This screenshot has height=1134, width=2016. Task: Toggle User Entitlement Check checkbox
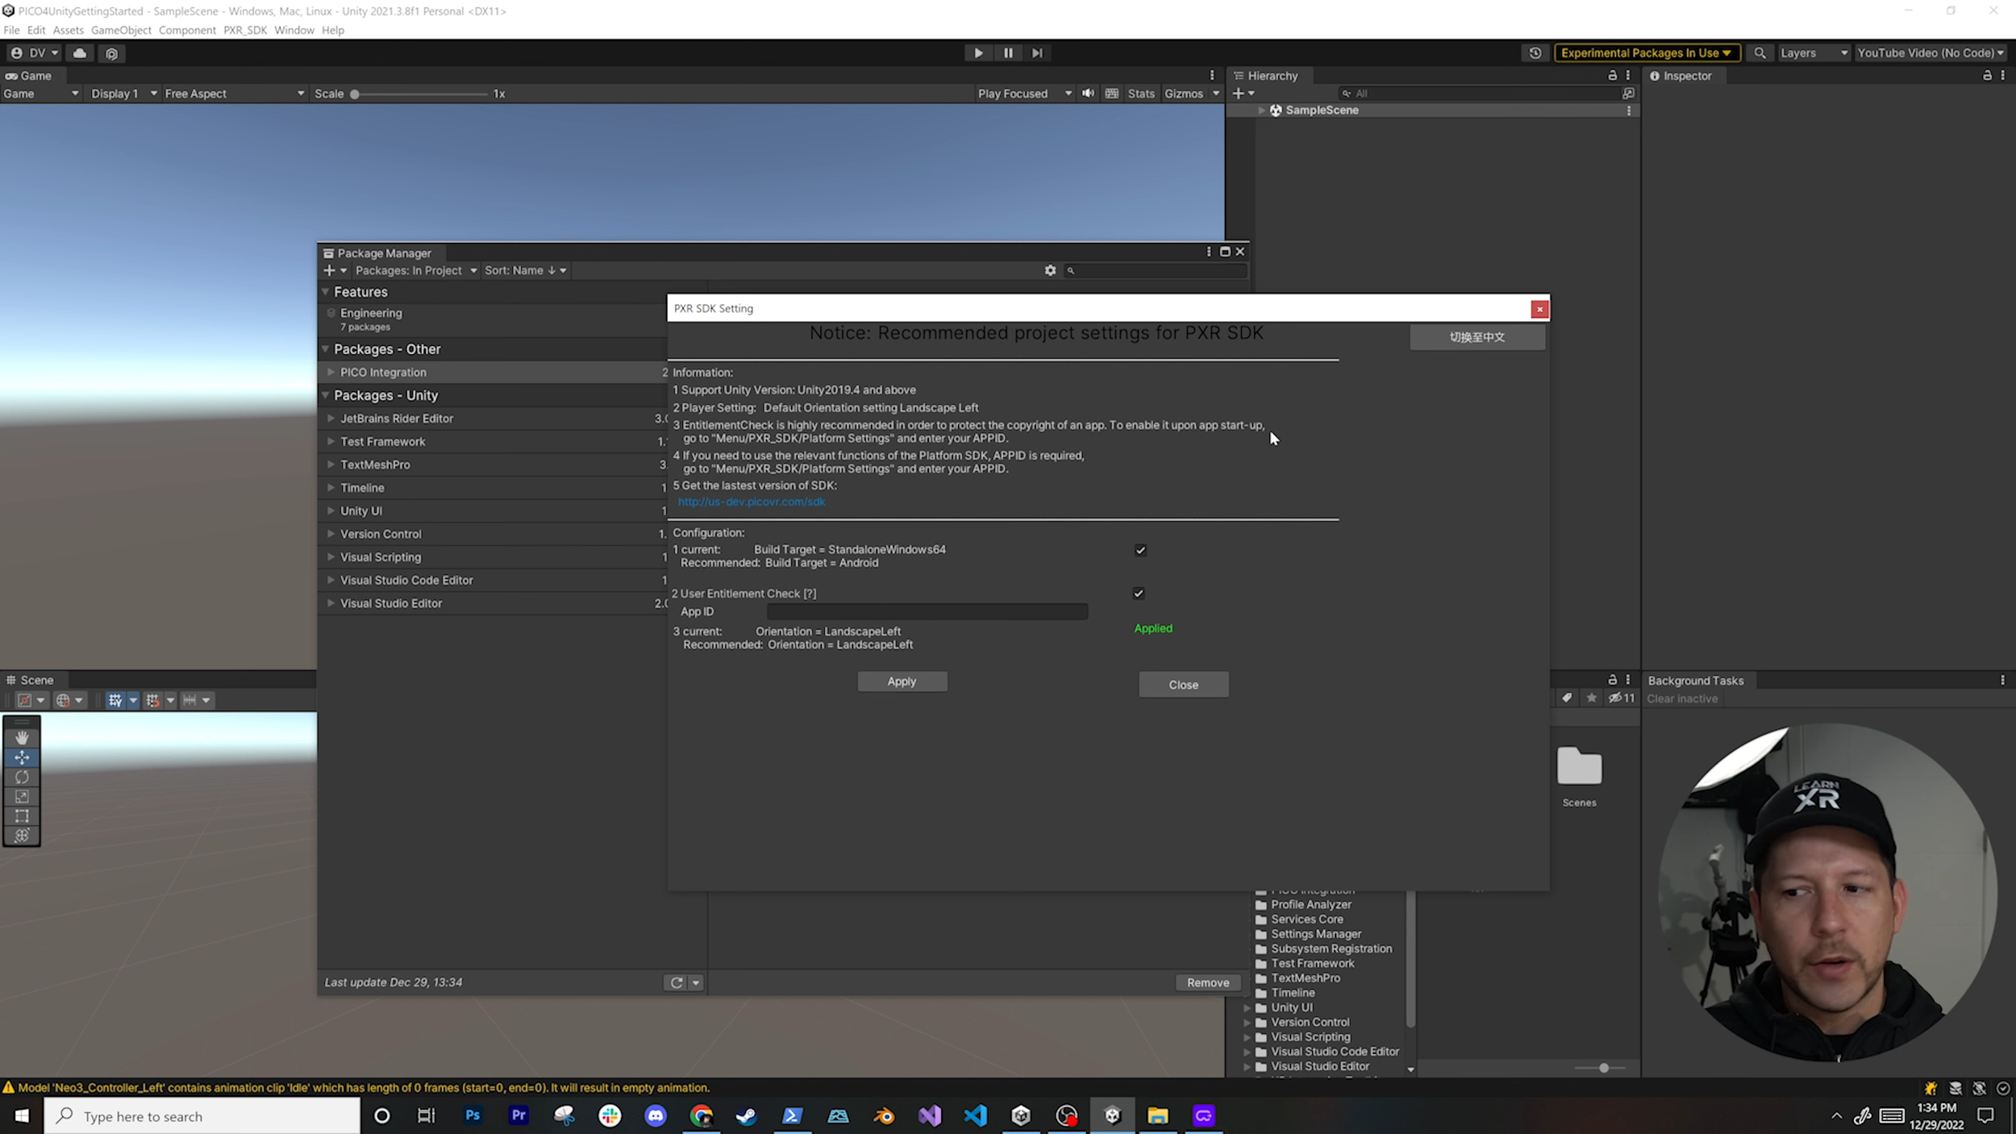coord(1139,594)
